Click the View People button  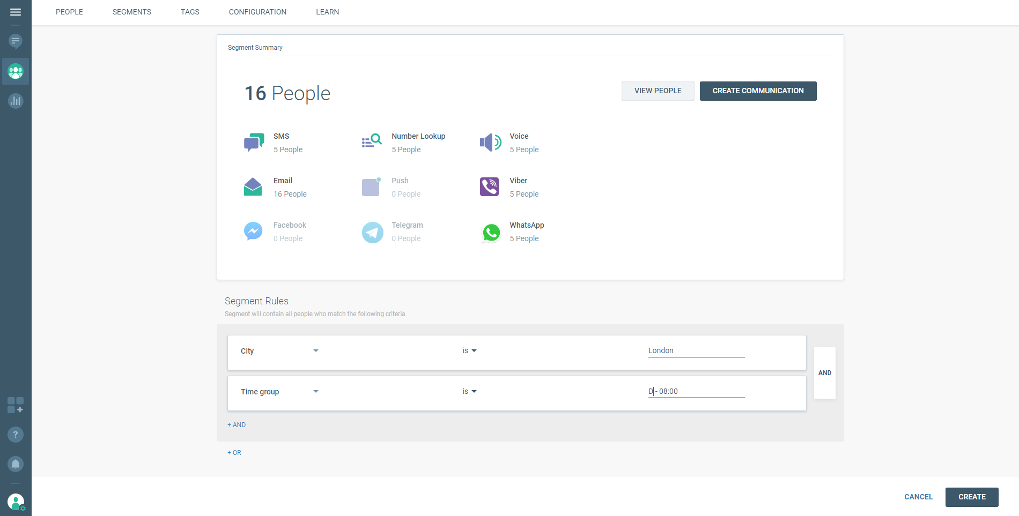(658, 91)
